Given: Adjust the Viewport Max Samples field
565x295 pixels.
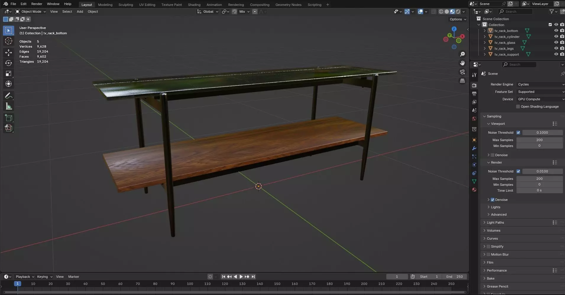Looking at the screenshot, I should point(539,140).
